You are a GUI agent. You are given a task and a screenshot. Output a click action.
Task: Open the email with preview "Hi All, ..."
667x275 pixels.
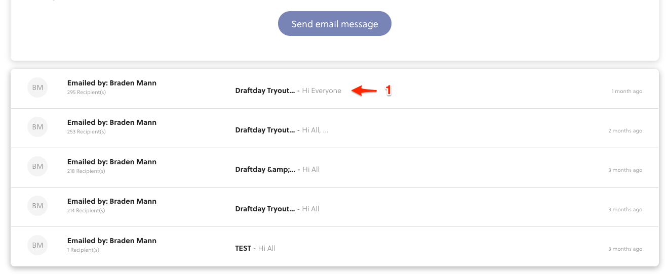coord(315,130)
